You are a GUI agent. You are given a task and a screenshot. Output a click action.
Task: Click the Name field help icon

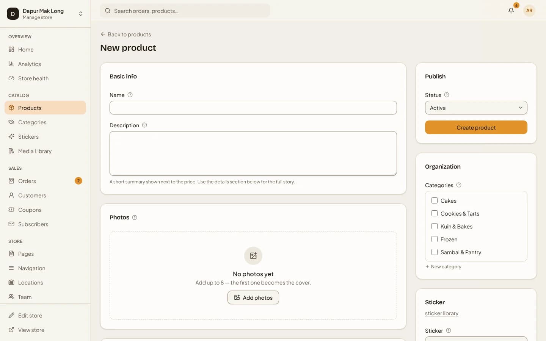point(130,95)
